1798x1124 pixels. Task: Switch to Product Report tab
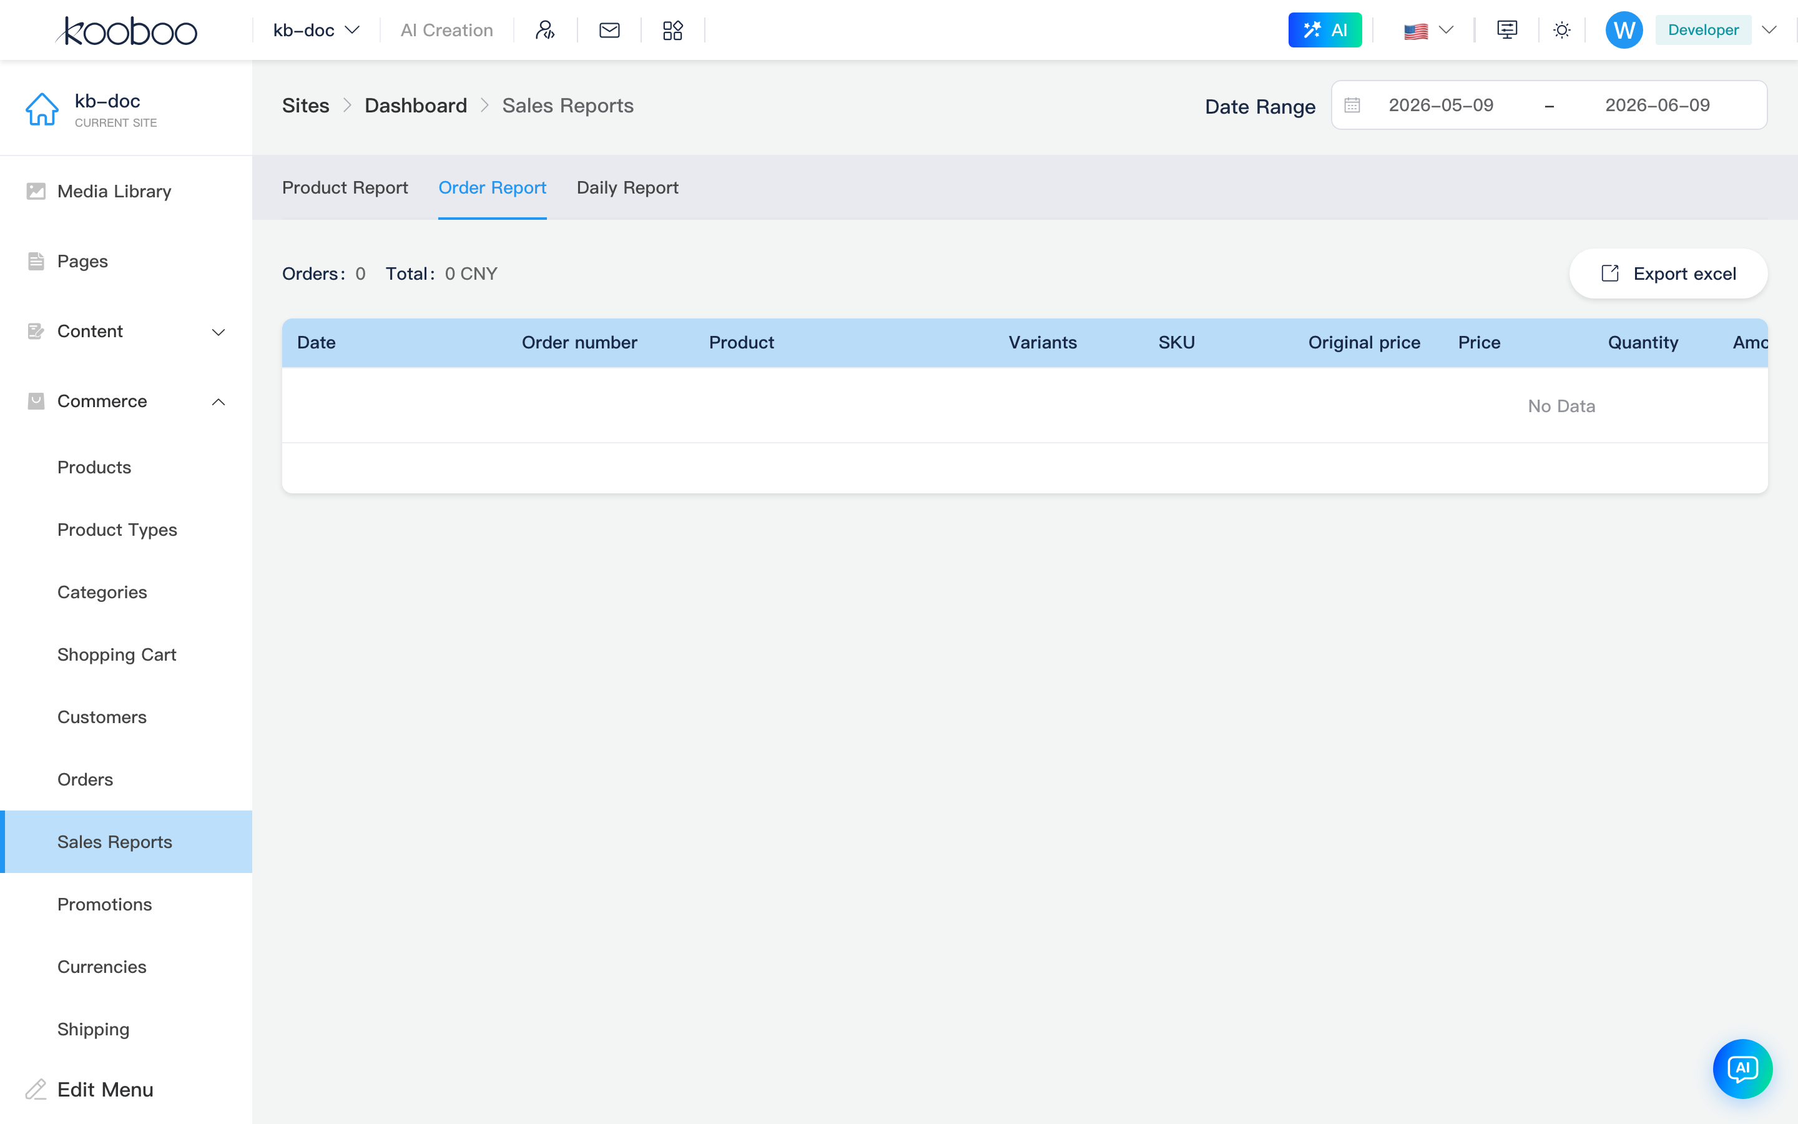click(x=345, y=187)
